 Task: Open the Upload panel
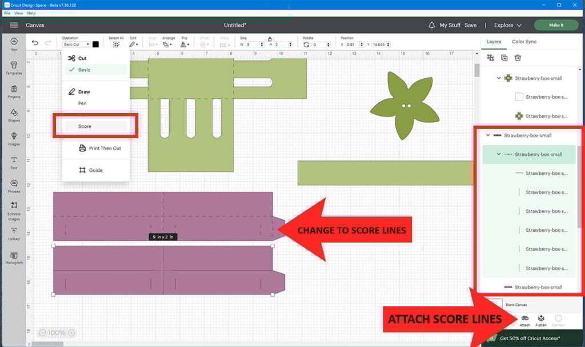[x=14, y=233]
